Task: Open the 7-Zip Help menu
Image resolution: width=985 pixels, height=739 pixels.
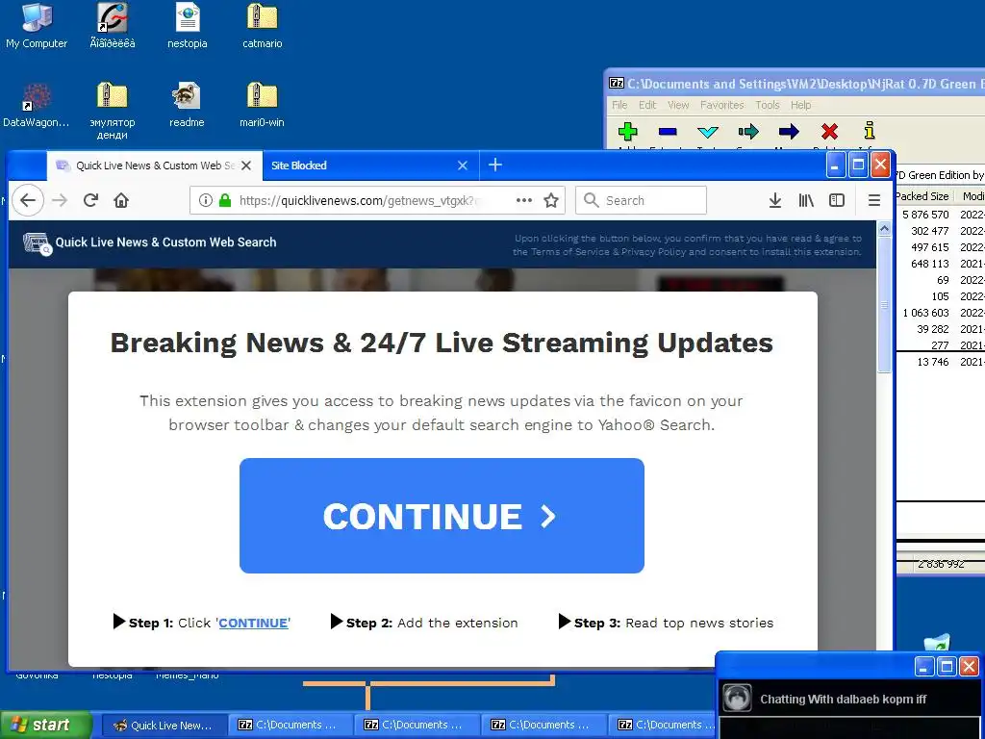Action: click(x=800, y=105)
